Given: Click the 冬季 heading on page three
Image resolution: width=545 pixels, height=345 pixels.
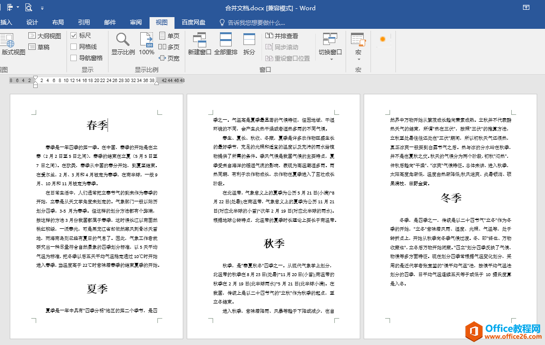Looking at the screenshot, I should pyautogui.click(x=451, y=198).
